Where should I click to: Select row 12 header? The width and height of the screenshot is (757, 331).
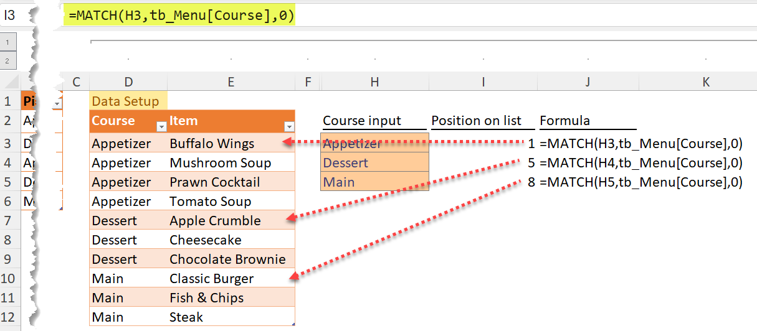[11, 317]
